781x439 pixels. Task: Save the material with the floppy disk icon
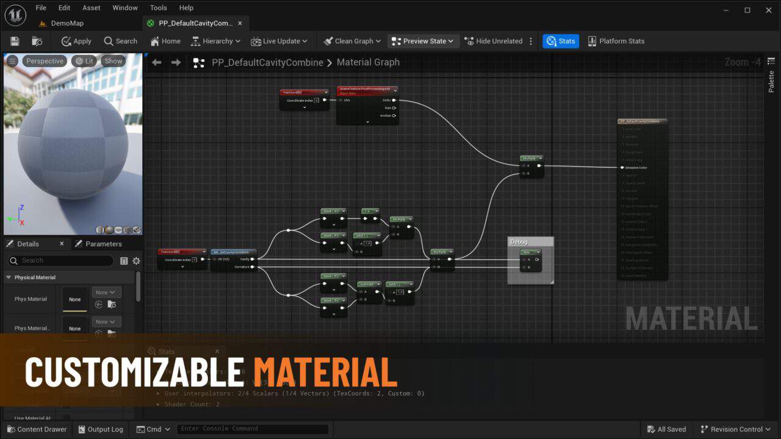[15, 41]
